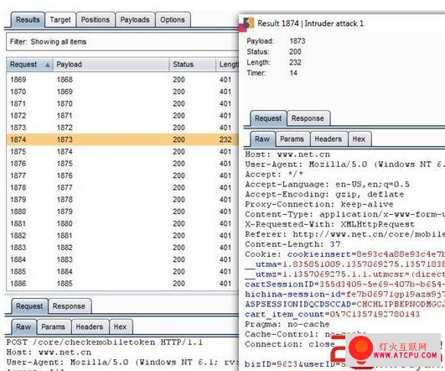
Task: Toggle the Request column sort arrow
Action: pyautogui.click(x=48, y=65)
